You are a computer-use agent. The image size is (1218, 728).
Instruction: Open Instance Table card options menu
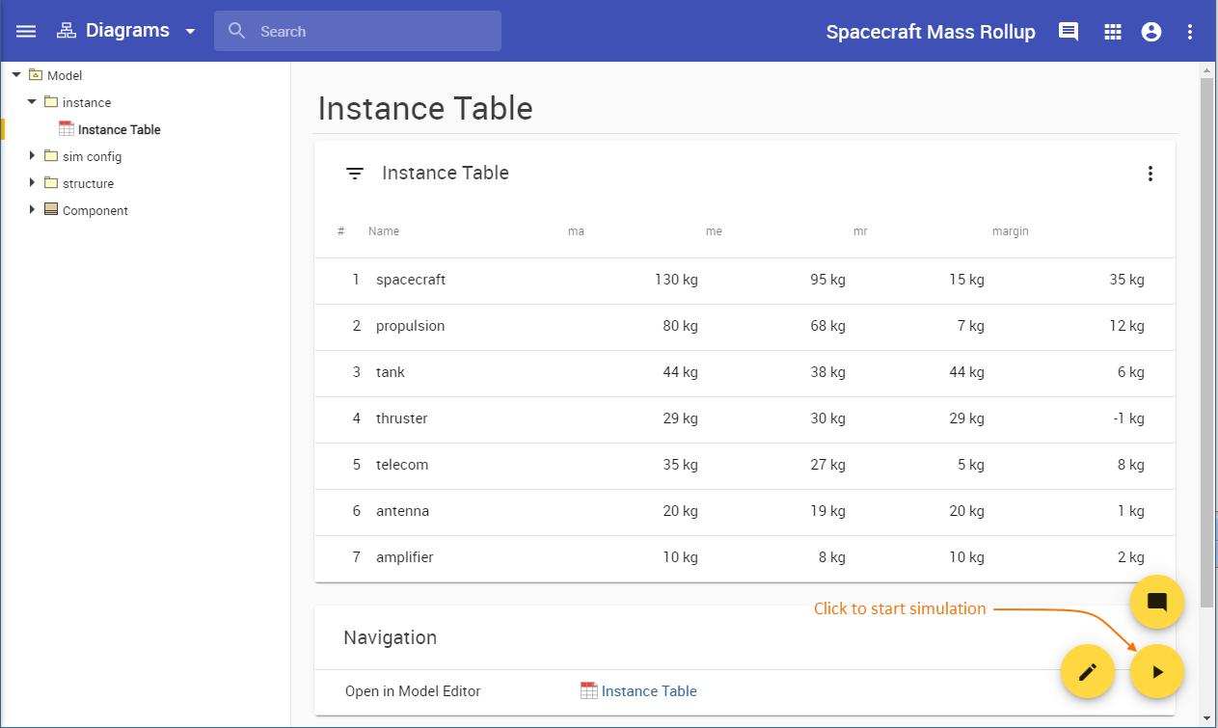[1150, 174]
